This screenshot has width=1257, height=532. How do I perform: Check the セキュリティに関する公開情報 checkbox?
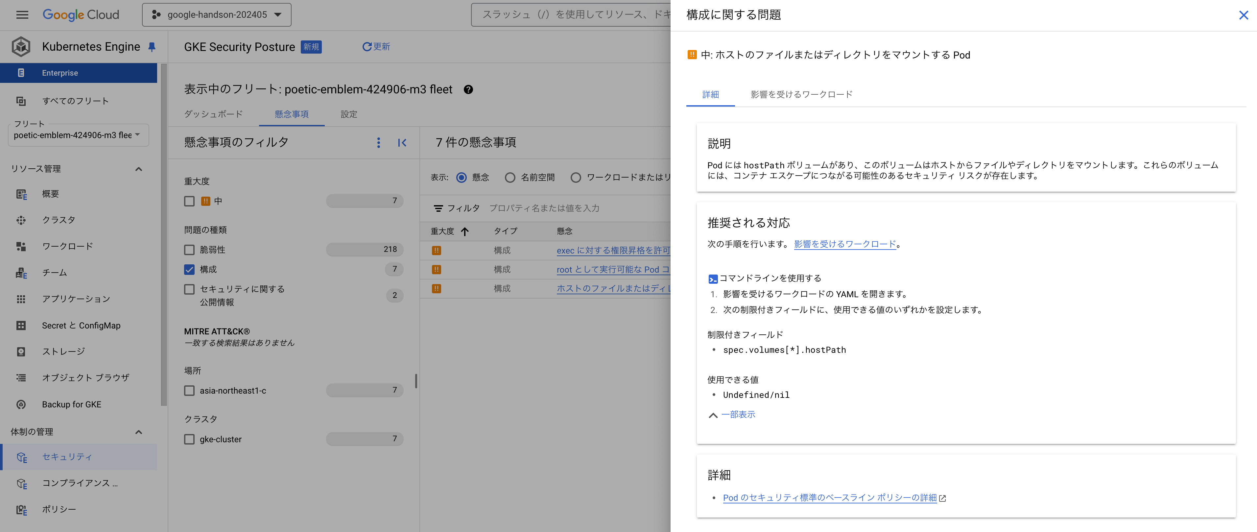(x=189, y=289)
